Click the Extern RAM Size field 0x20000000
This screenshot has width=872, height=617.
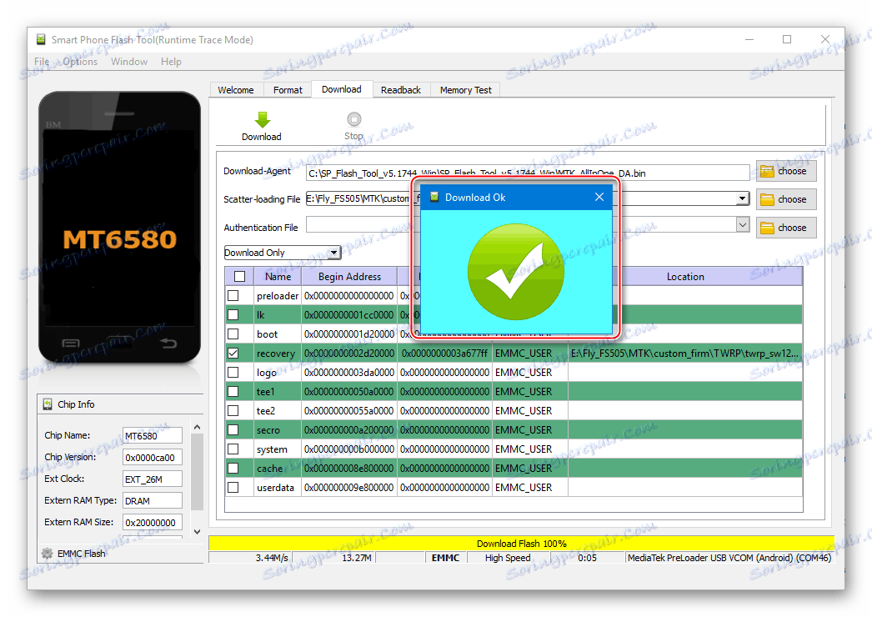point(152,523)
